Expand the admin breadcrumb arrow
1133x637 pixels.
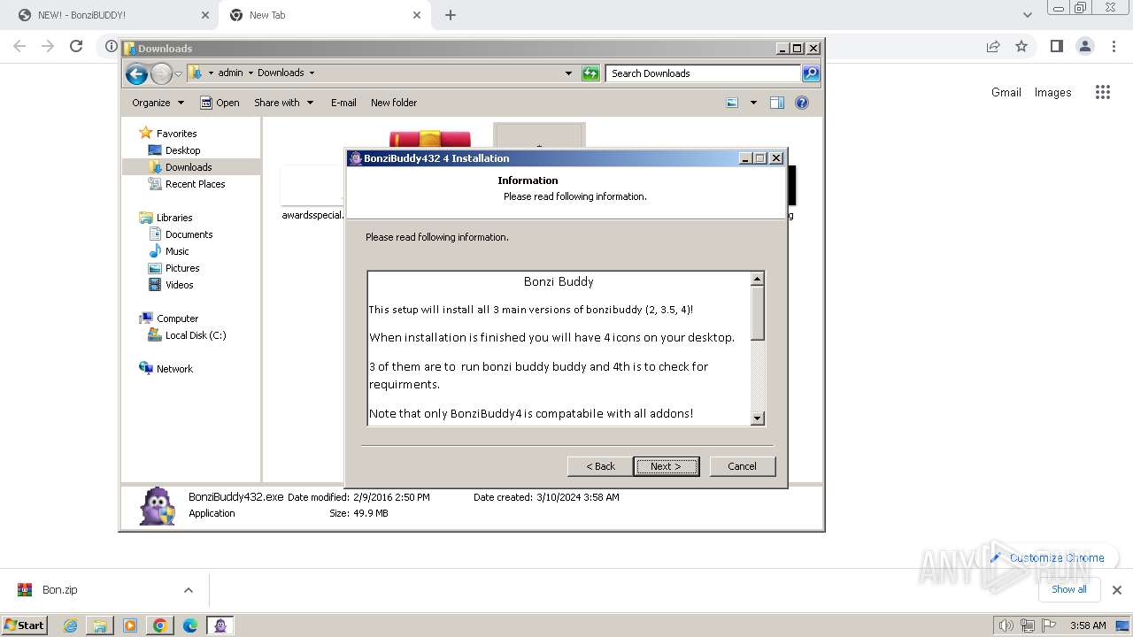pos(250,73)
